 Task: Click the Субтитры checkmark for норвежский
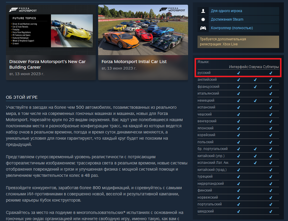click(271, 197)
